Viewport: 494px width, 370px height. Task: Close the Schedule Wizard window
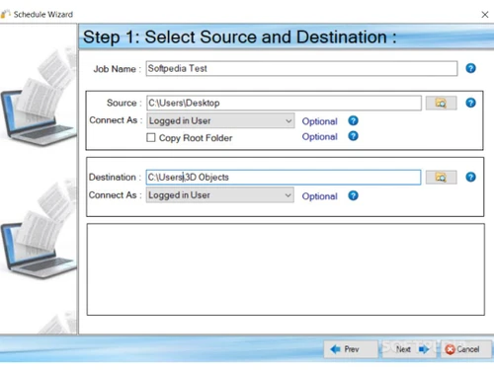485,15
